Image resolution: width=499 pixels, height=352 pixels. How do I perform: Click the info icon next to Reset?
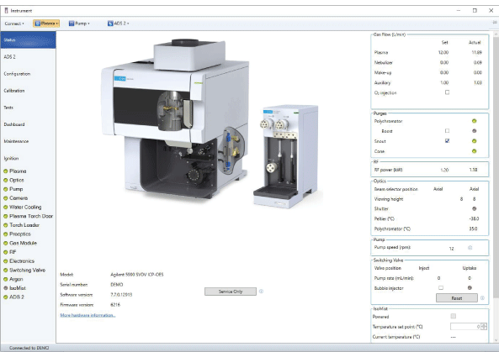coord(482,298)
